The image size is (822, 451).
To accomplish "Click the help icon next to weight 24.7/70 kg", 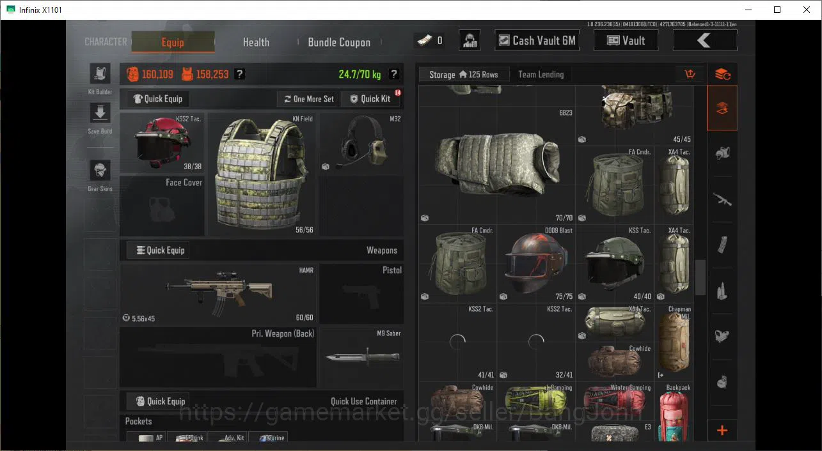I will click(394, 74).
